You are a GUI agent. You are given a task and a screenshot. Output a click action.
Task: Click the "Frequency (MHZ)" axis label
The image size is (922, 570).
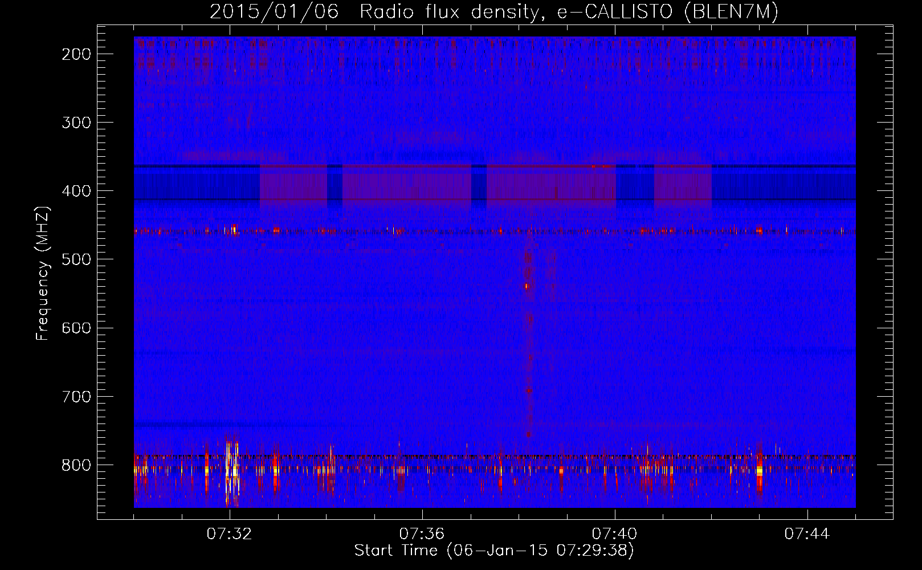coord(42,273)
